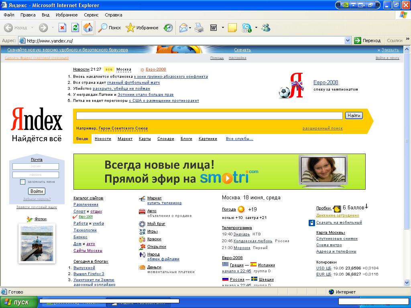Click the Forward arrow icon
Image resolution: width=411 pixels, height=308 pixels.
[x=43, y=28]
